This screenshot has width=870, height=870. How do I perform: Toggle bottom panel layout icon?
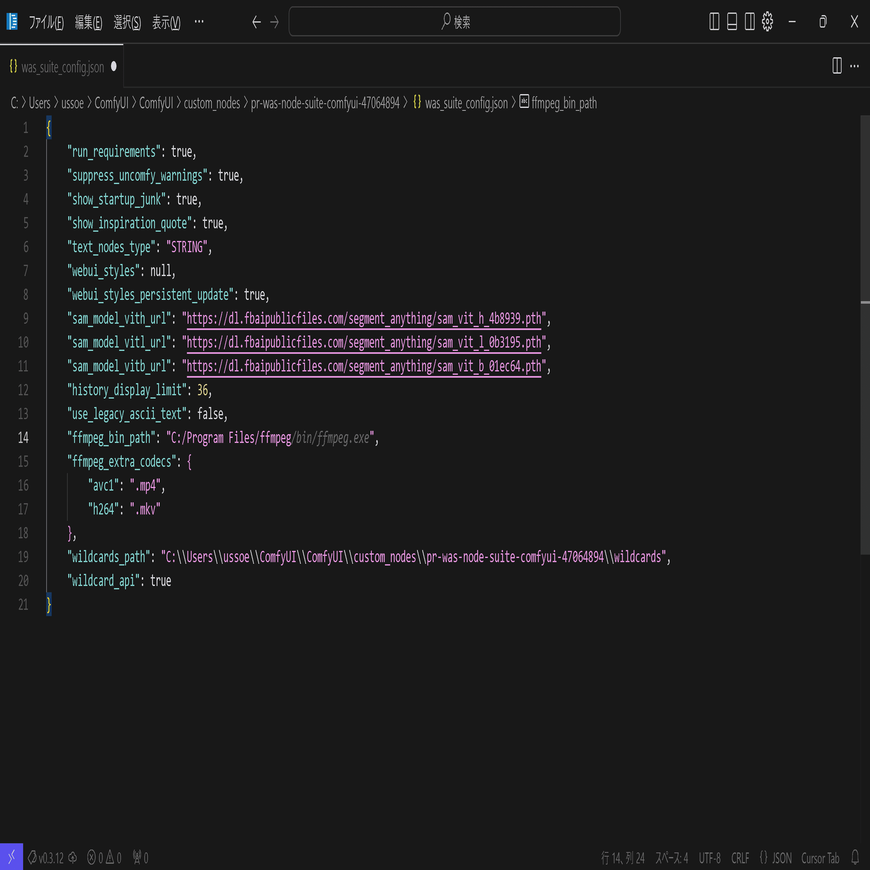732,22
